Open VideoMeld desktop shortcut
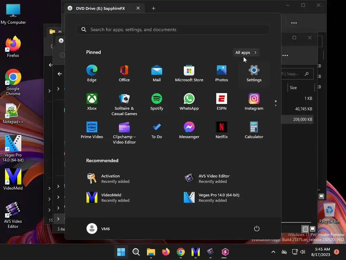Screen dimensions: 346x260 (13, 179)
